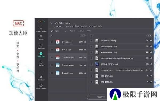Tick checkbox for picasamac39.dmg
Image resolution: width=160 pixels, height=101 pixels.
[x=91, y=41]
